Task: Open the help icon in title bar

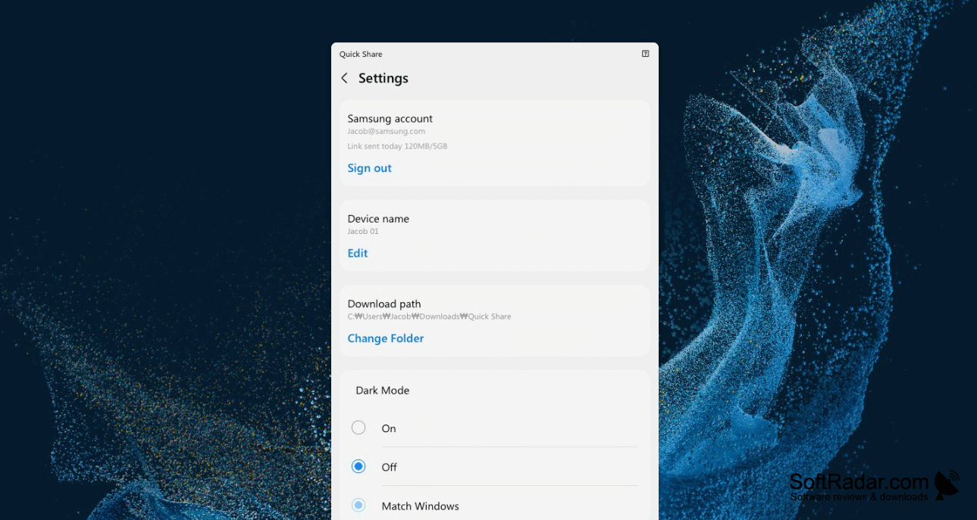Action: [x=645, y=54]
